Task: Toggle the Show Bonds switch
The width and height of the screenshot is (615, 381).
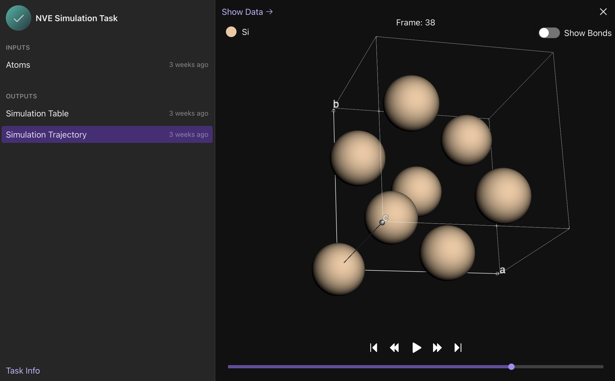Action: point(549,33)
